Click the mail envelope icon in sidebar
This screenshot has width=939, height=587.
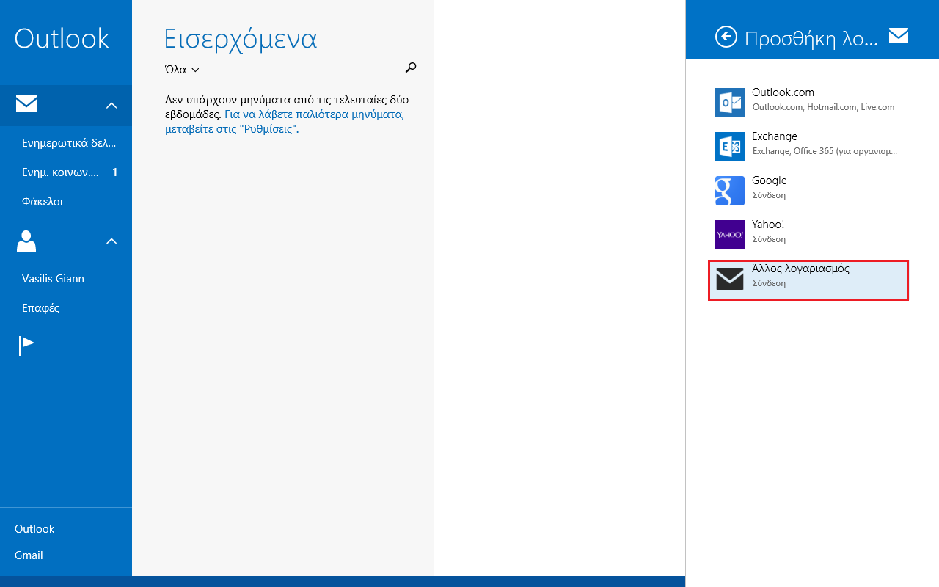pyautogui.click(x=26, y=104)
